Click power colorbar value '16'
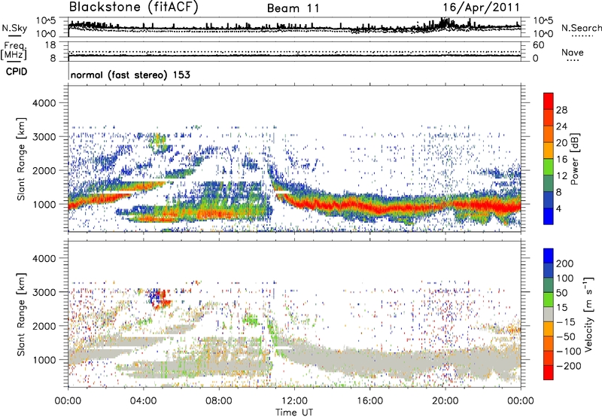602x417 pixels. tap(561, 160)
